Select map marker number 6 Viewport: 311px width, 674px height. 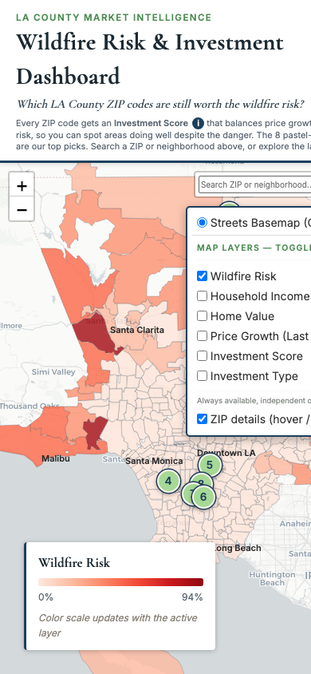204,497
